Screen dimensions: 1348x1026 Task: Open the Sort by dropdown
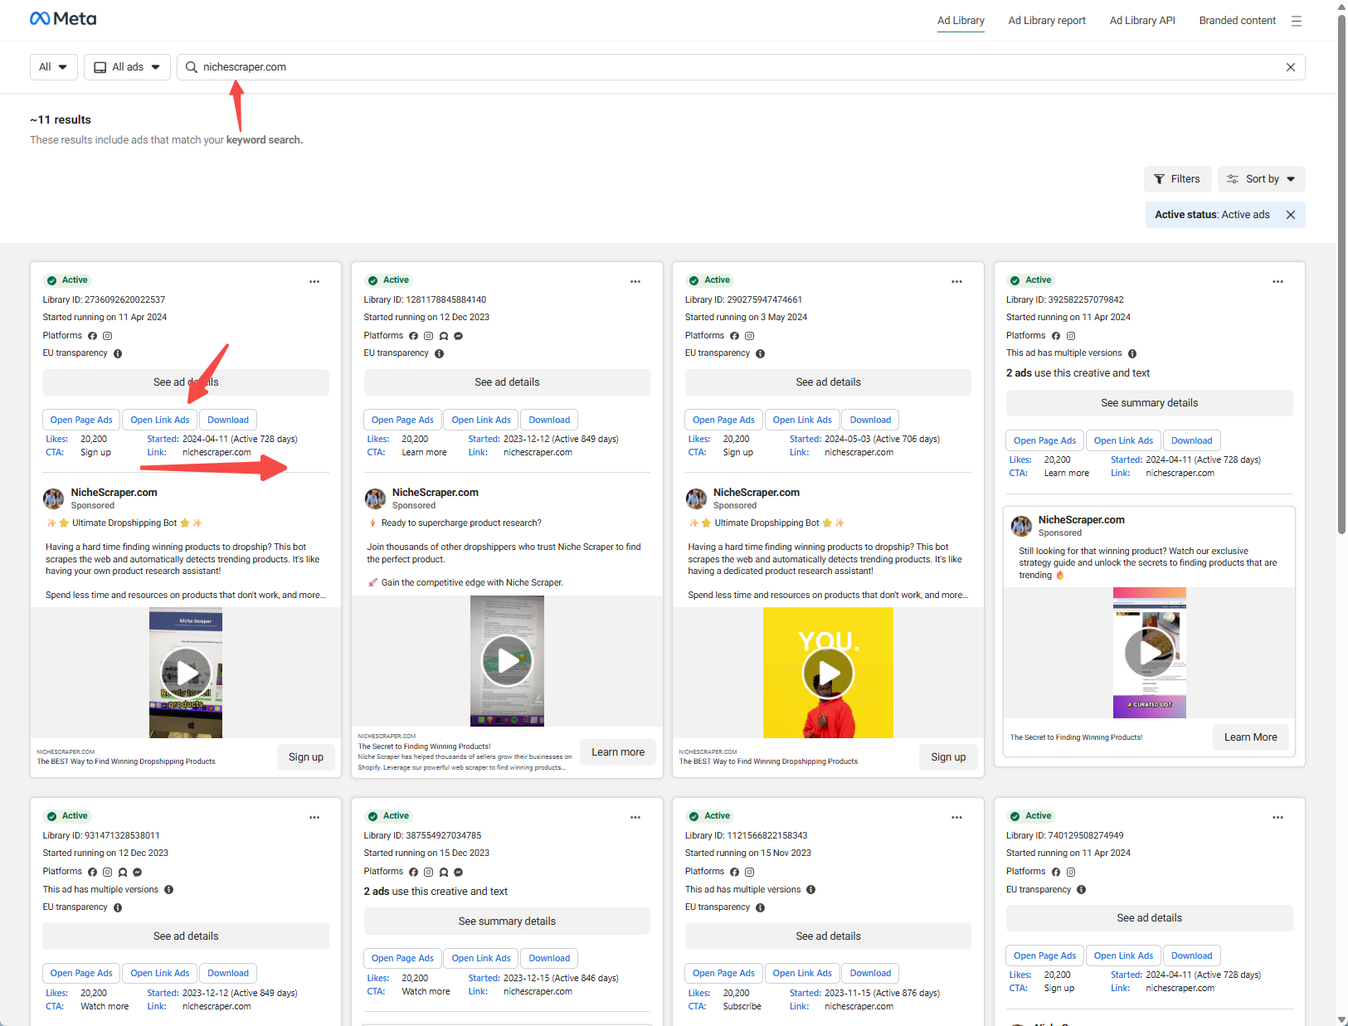point(1261,179)
